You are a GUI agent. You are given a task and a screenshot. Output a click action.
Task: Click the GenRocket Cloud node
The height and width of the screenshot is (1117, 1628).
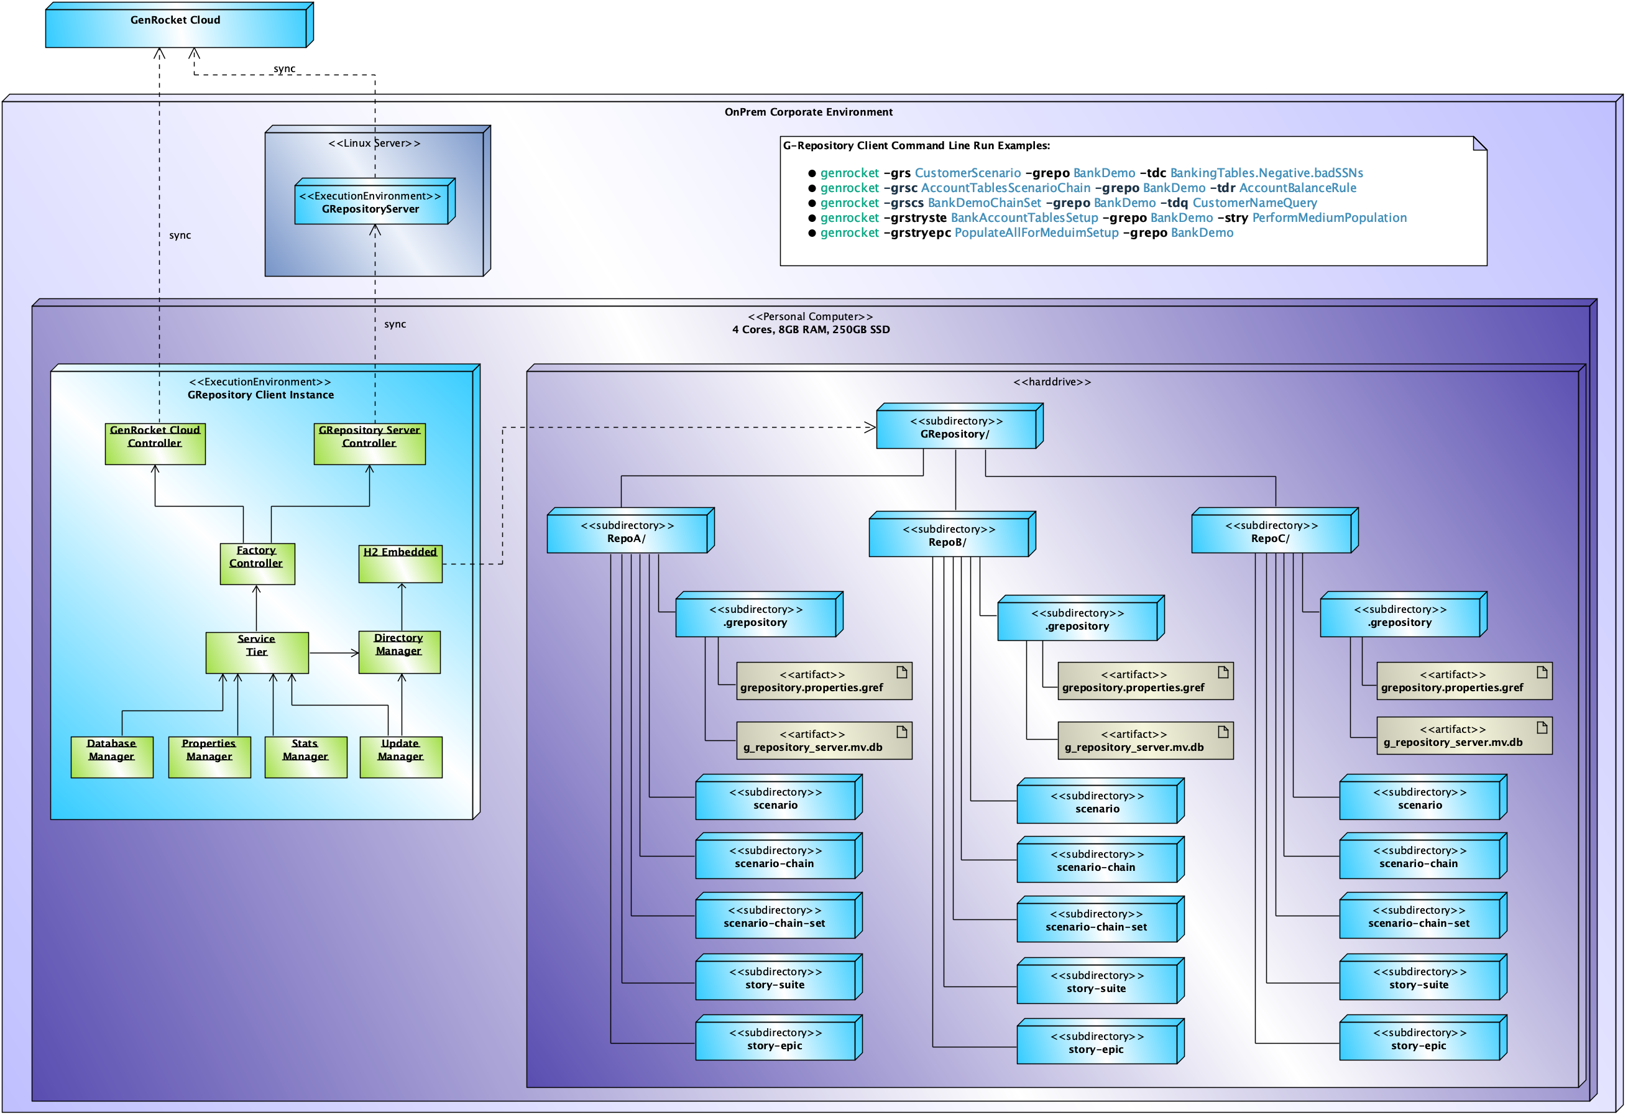175,28
